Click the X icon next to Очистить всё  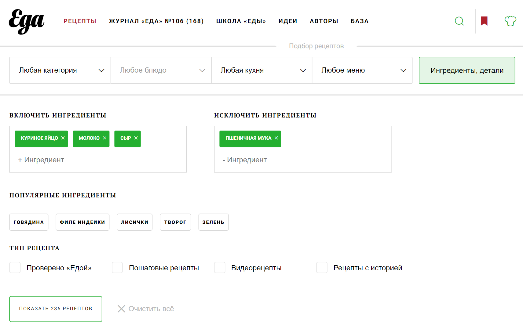pyautogui.click(x=121, y=309)
